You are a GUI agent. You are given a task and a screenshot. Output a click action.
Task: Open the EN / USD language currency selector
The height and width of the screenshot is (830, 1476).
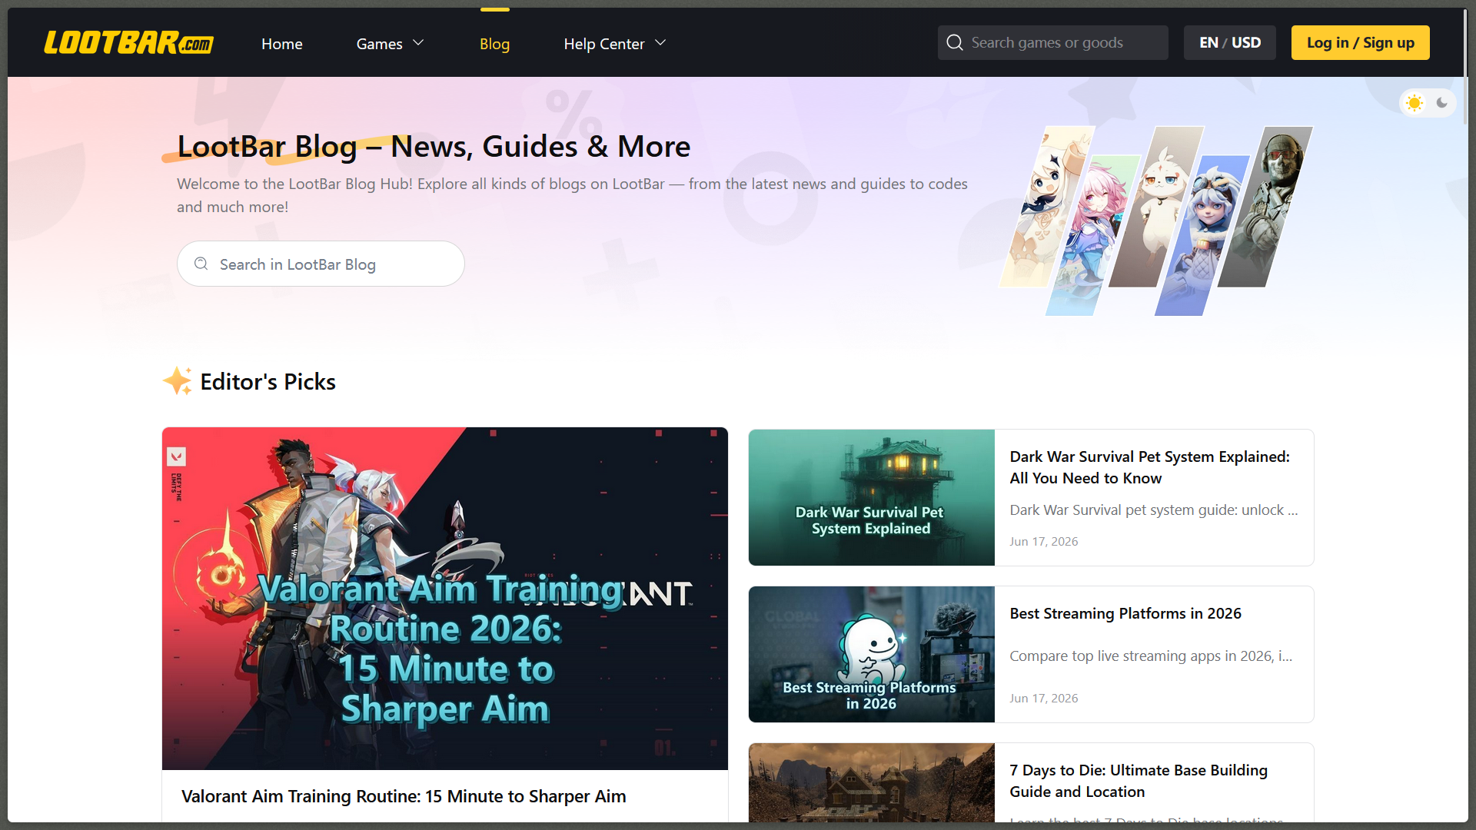(1230, 42)
